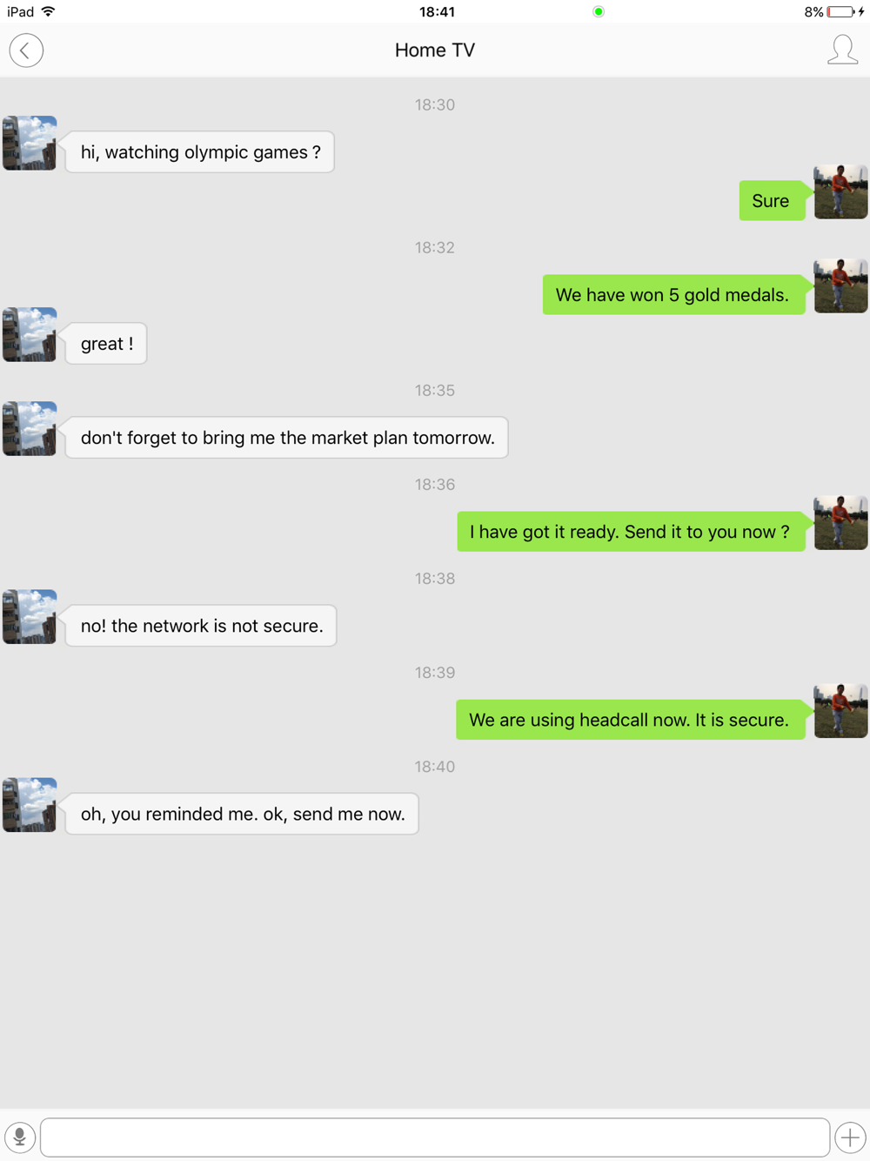Select the market plan tomorrow message
This screenshot has height=1161, width=870.
coord(287,438)
